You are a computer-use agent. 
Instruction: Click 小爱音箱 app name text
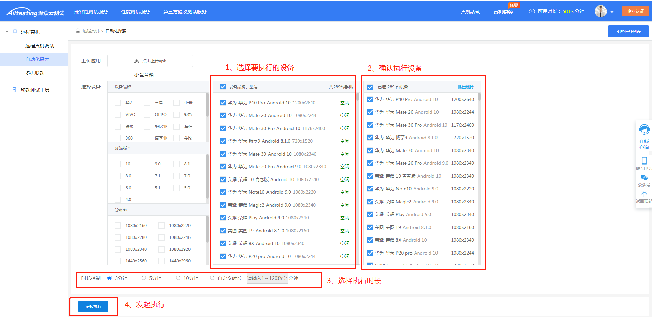click(144, 75)
